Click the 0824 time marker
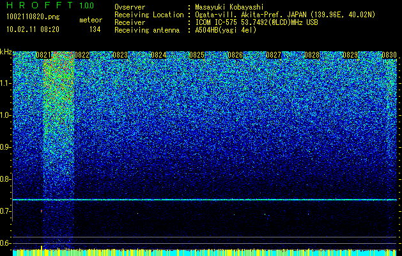The height and width of the screenshot is (256, 402). coord(158,55)
